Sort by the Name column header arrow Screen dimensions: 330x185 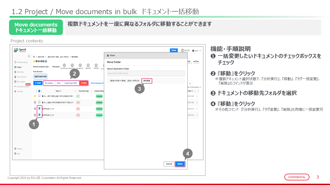61,91
